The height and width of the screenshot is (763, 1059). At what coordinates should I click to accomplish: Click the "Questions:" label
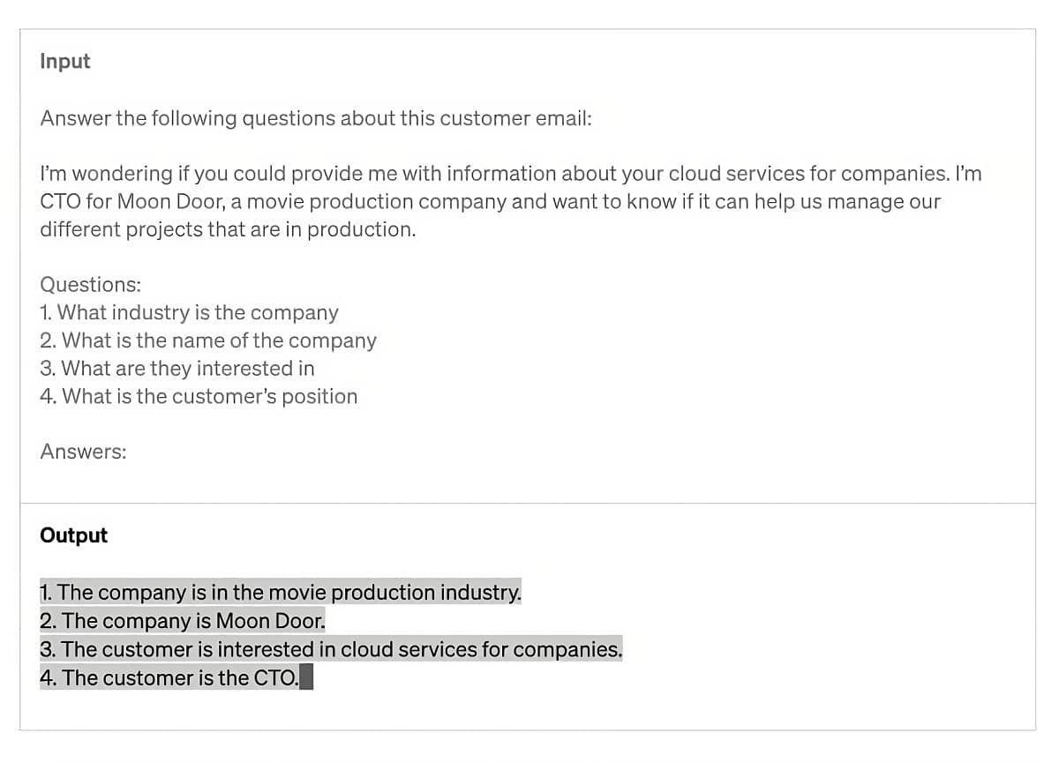point(90,285)
